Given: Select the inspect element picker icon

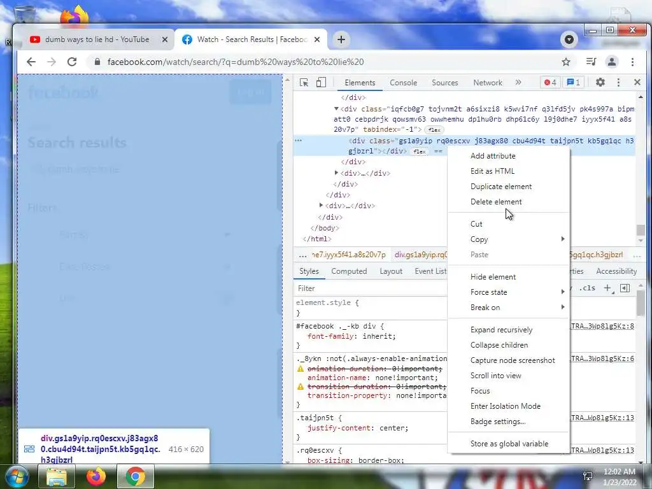Looking at the screenshot, I should (304, 82).
